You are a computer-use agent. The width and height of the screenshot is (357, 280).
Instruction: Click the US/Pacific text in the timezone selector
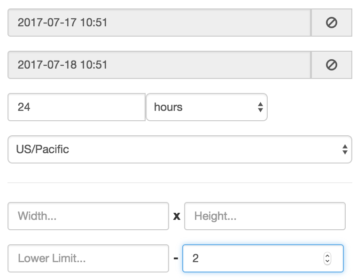pyautogui.click(x=43, y=149)
